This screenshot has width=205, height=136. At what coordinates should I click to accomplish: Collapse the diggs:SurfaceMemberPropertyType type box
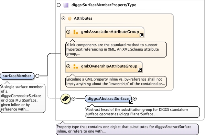[x=59, y=5]
